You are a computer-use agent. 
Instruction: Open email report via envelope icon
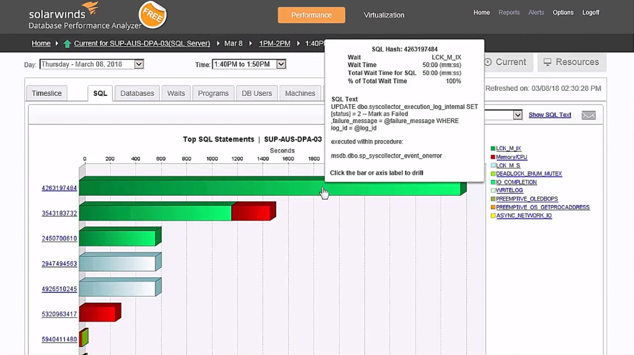pyautogui.click(x=588, y=115)
